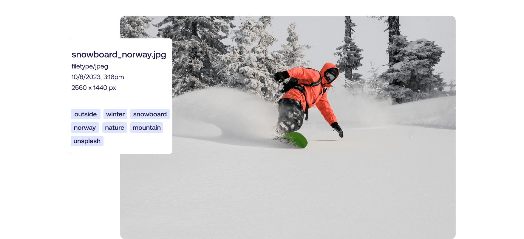Select the winter tag

click(115, 114)
